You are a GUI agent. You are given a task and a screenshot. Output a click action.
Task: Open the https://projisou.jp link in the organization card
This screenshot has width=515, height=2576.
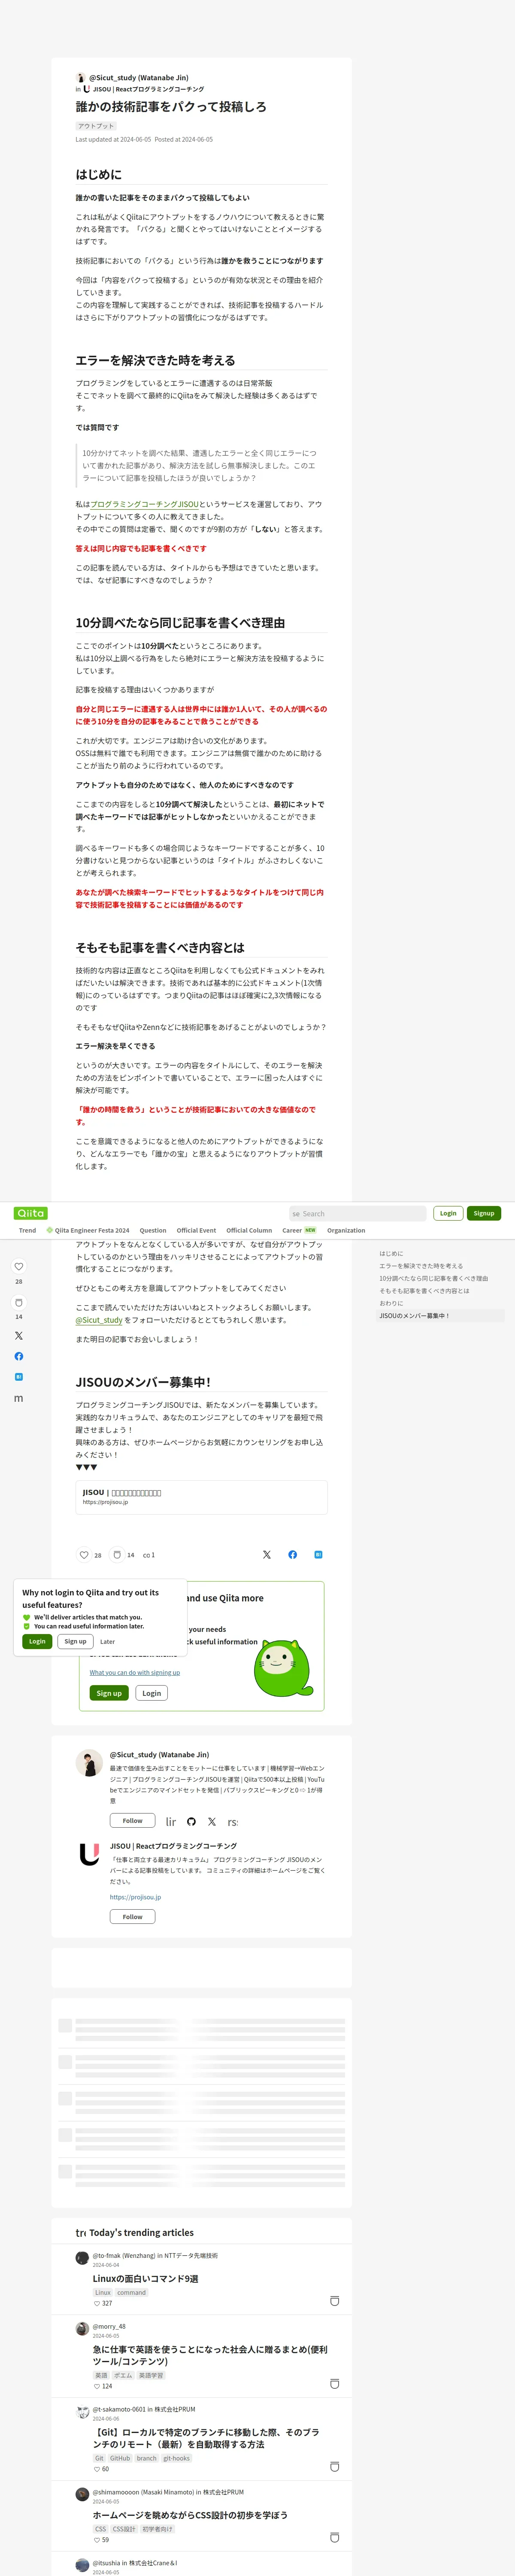pos(135,1897)
